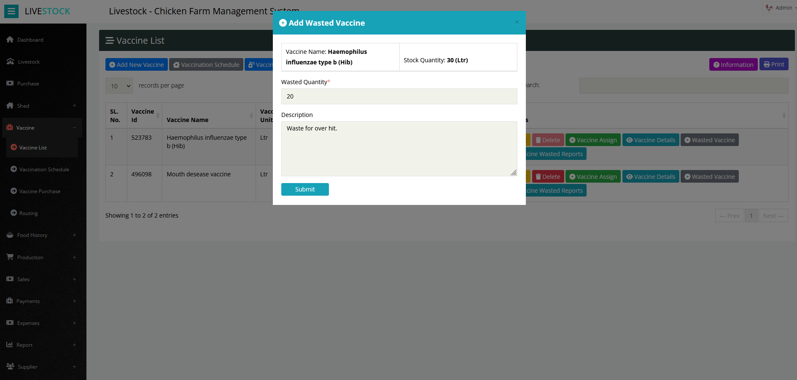Click the Add New Vaccine button
The image size is (797, 380).
click(x=136, y=64)
